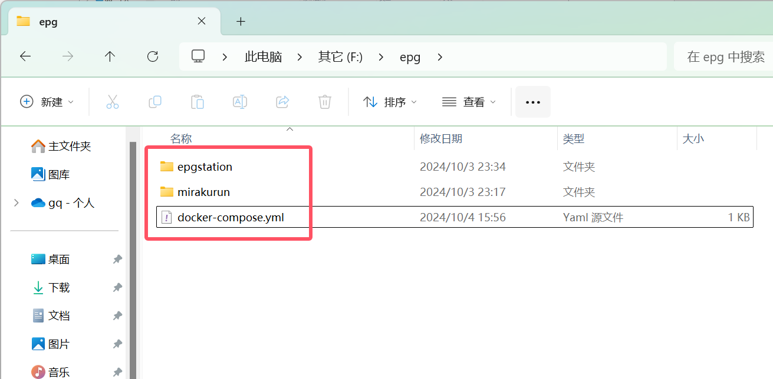Unpin 图片 using its pin icon
Screen dimensions: 773x379
(117, 344)
